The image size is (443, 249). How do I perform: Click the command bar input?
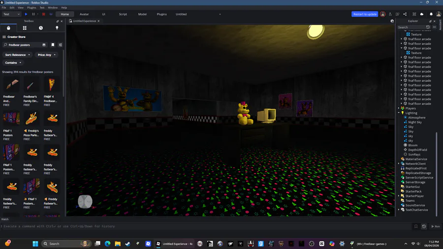206,226
